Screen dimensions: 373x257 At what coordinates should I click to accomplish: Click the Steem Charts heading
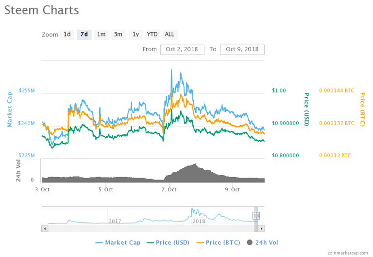(x=42, y=10)
